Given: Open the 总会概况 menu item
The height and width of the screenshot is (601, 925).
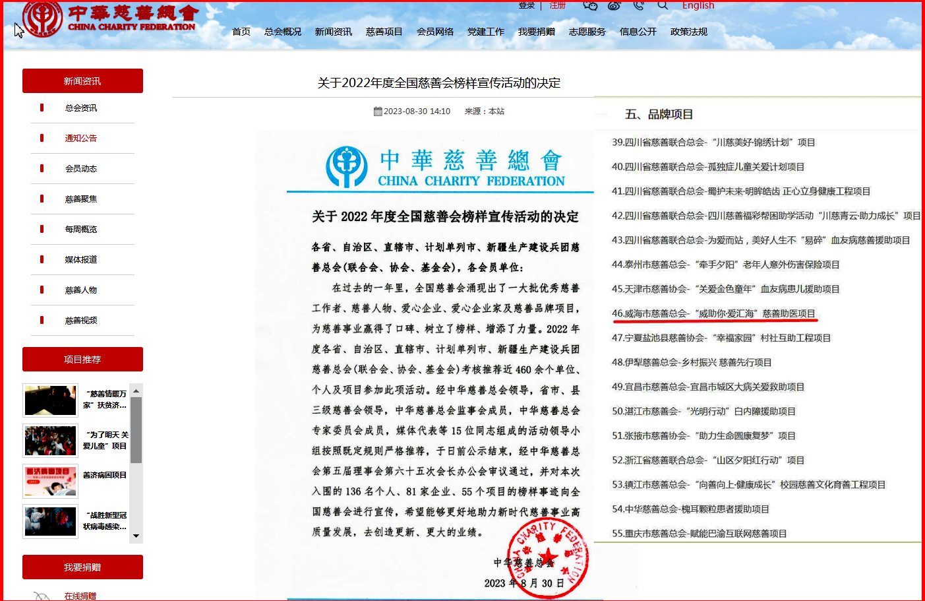Looking at the screenshot, I should pyautogui.click(x=283, y=32).
